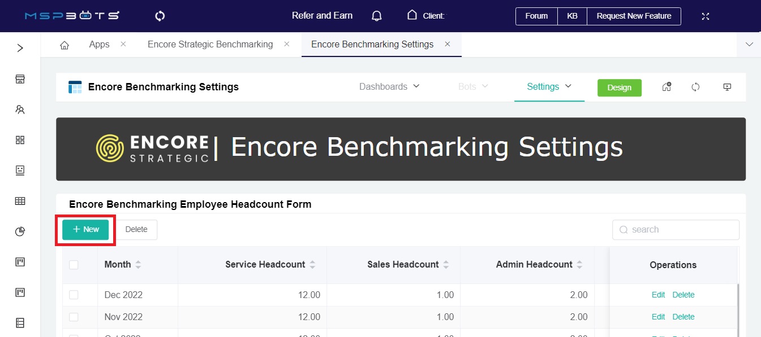
Task: Close the Encore Benchmarking Settings tab
Action: (448, 44)
